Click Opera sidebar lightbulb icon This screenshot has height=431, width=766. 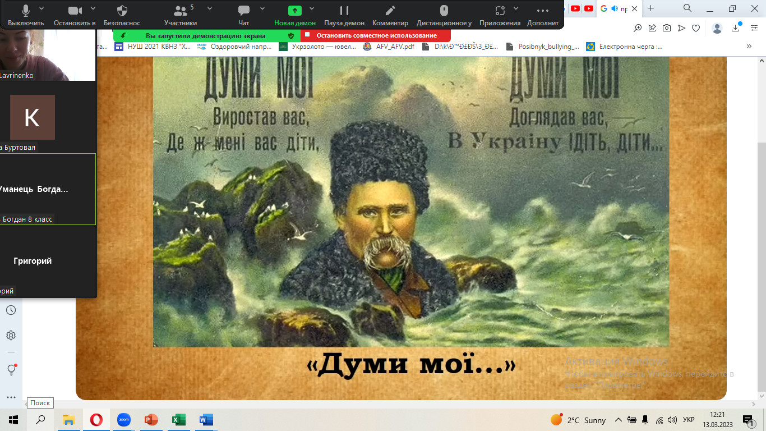pos(11,370)
